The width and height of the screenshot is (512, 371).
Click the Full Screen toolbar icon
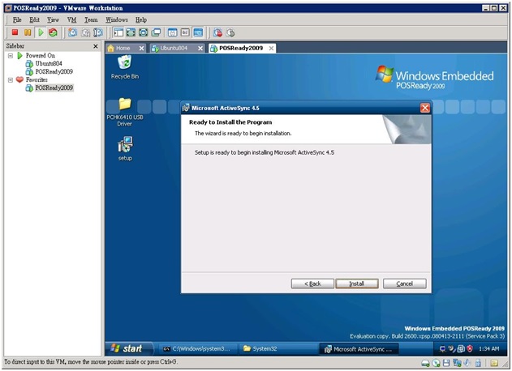pos(131,32)
